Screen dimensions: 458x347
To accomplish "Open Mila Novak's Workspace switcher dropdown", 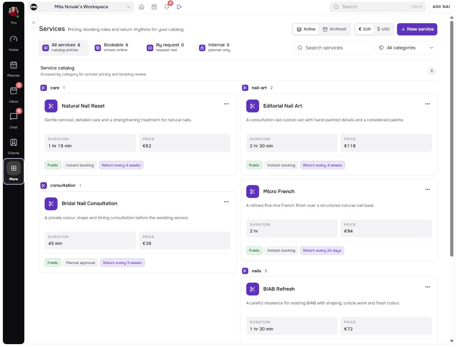I will [81, 7].
